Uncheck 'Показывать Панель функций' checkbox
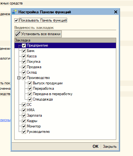Image resolution: width=133 pixels, height=156 pixels. point(16,20)
